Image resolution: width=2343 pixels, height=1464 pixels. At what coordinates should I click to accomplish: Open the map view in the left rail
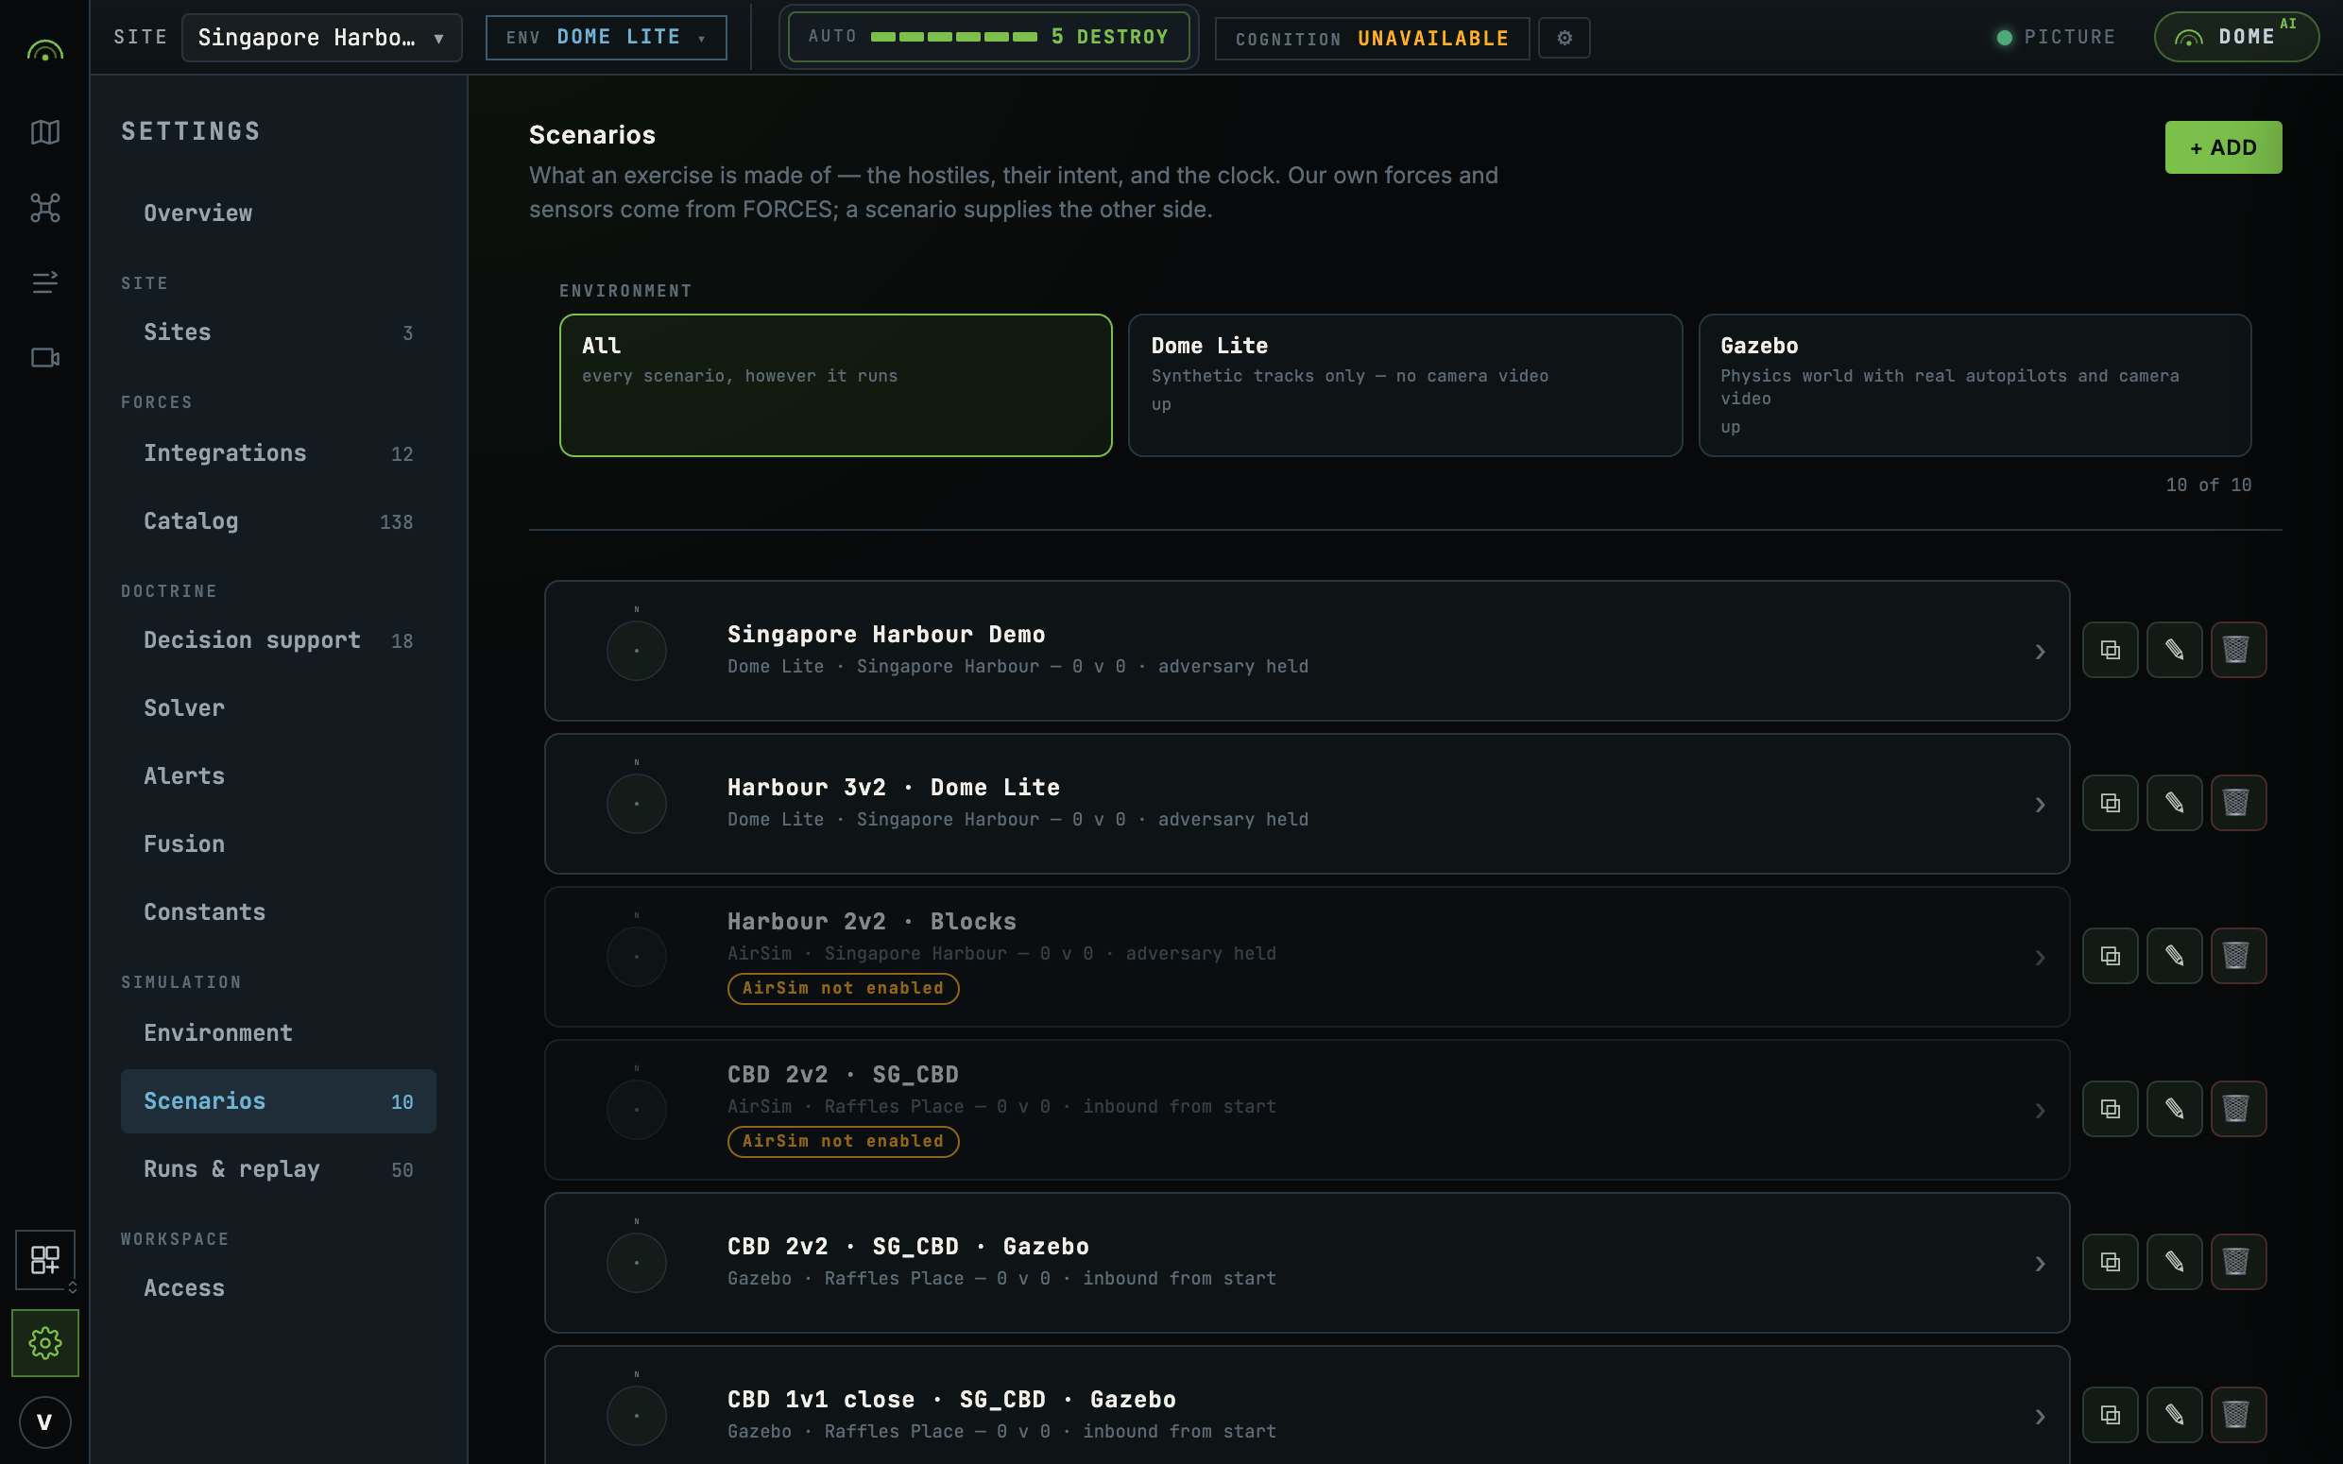44,131
